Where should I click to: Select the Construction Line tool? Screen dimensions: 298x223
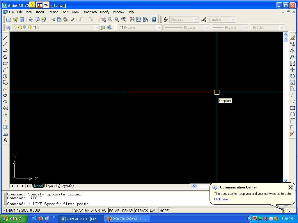(5, 44)
